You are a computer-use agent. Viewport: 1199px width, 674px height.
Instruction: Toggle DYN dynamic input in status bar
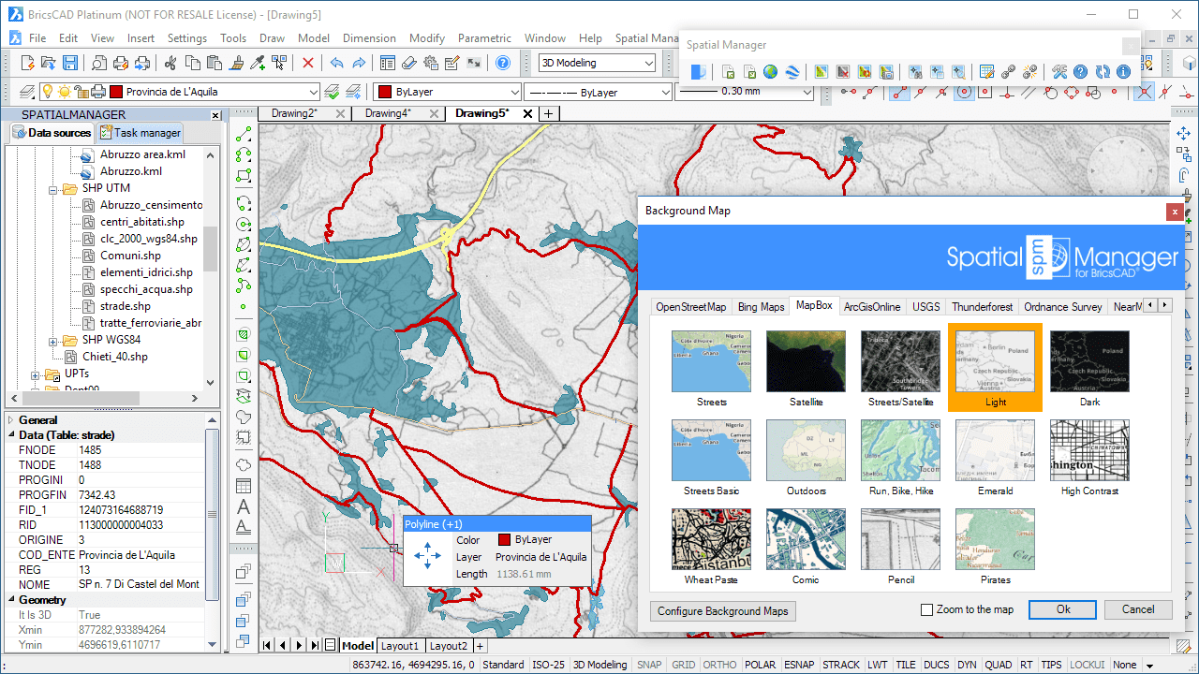tap(967, 665)
